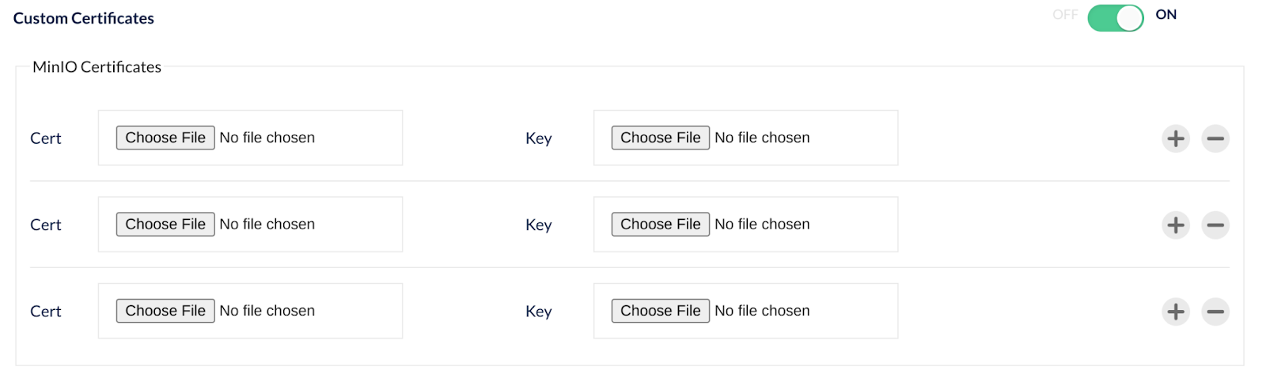Choose a Cert file in the first row

click(165, 138)
